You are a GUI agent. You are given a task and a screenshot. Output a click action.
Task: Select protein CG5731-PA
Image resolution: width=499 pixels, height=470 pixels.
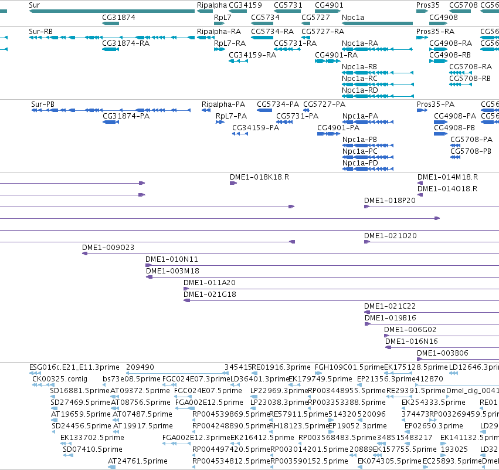pyautogui.click(x=284, y=122)
